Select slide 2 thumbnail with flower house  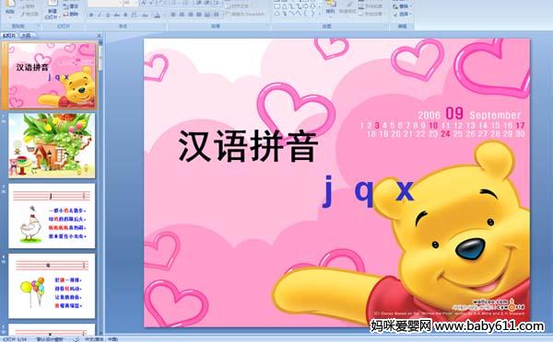52,145
